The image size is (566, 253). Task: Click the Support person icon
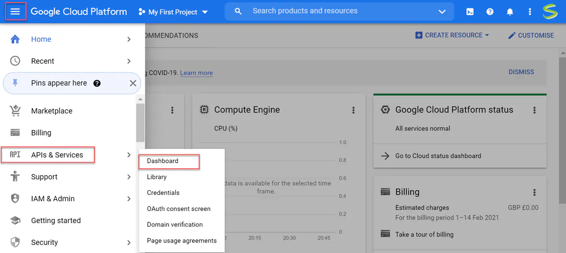15,177
